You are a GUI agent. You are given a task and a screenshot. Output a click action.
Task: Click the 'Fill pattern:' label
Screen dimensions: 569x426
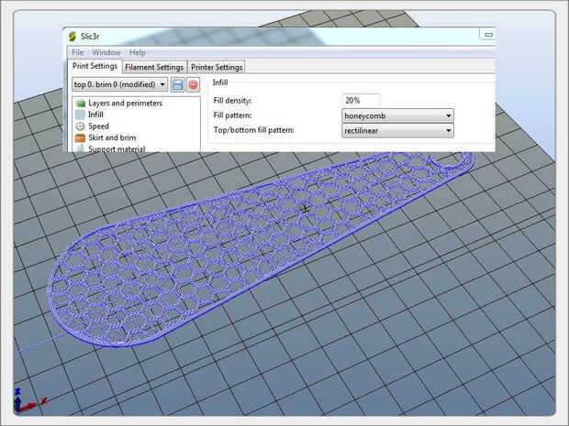pos(232,115)
